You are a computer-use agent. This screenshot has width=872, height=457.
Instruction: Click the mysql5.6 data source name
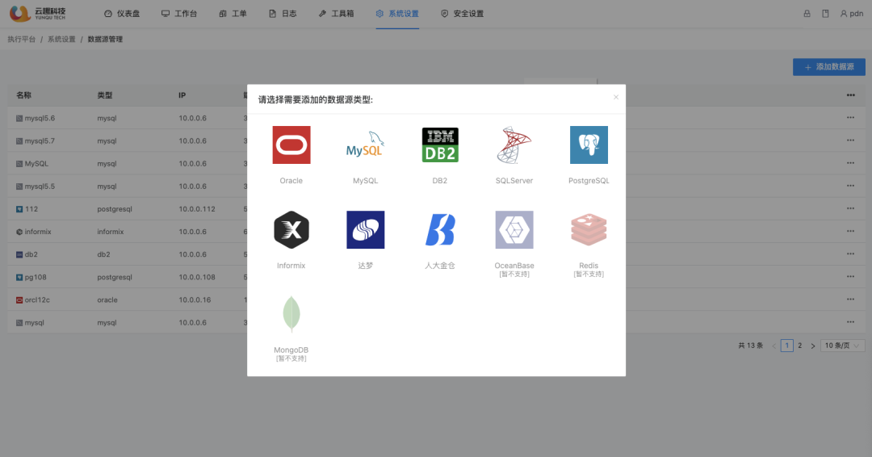[x=40, y=119]
